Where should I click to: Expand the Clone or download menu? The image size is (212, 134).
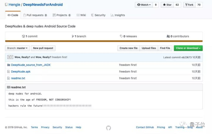[188, 48]
